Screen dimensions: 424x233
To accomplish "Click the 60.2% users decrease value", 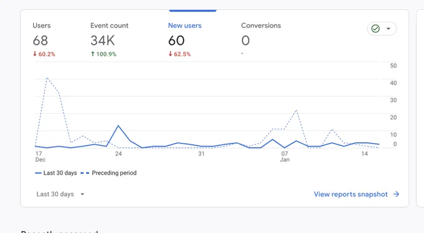I will click(44, 54).
